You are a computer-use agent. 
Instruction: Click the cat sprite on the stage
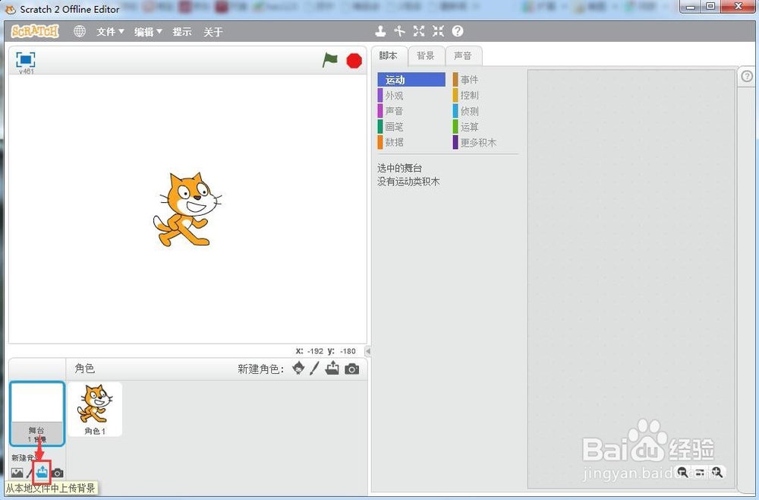[x=187, y=209]
